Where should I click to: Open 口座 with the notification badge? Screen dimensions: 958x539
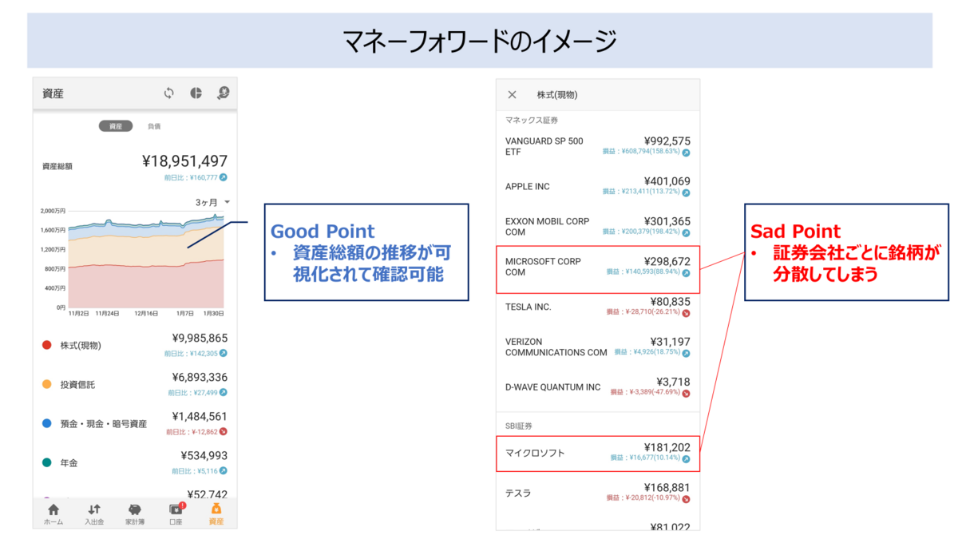coord(176,514)
